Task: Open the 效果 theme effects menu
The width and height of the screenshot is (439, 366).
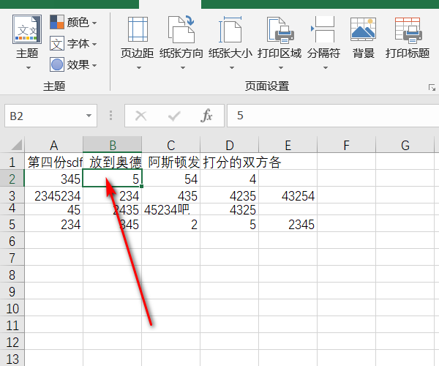Action: (x=74, y=64)
